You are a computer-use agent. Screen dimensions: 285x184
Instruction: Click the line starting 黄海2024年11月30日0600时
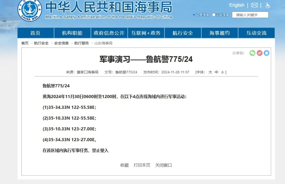tap(115, 97)
